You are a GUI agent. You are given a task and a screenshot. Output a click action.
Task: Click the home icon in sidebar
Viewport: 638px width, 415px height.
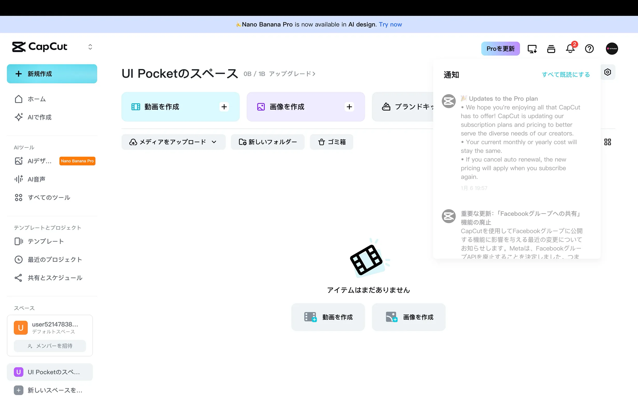pos(18,99)
